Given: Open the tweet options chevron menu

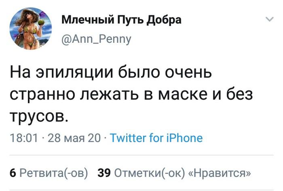Looking at the screenshot, I should pyautogui.click(x=268, y=19).
